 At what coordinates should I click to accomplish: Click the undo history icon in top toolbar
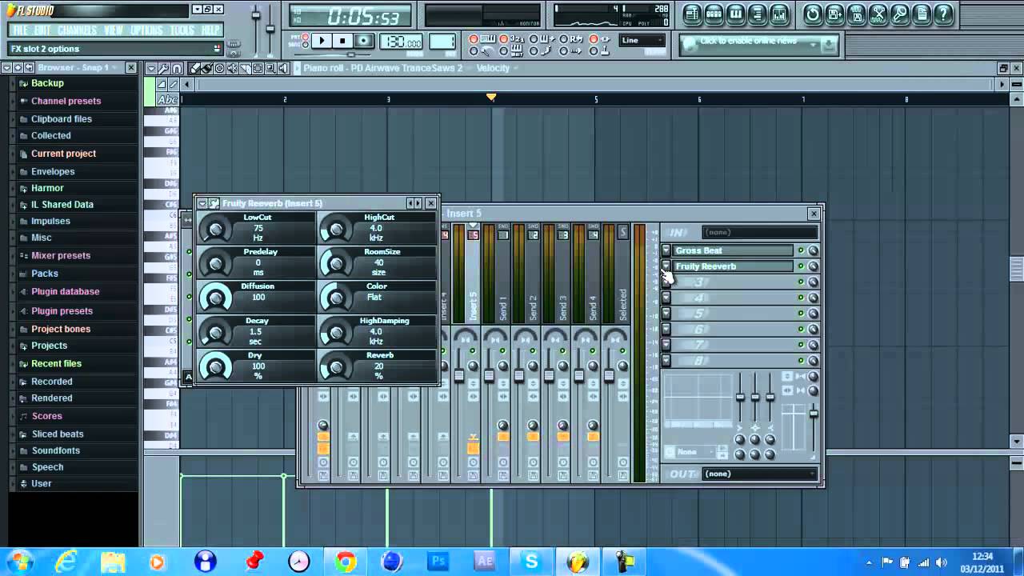(813, 14)
